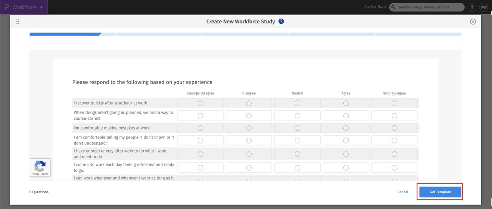Select Strongly Agree for course-correct statement

(x=394, y=115)
